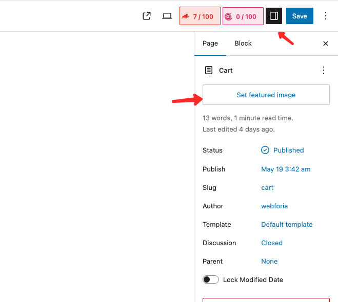This screenshot has height=302, width=338.
Task: Edit the slug value cart
Action: coord(267,187)
